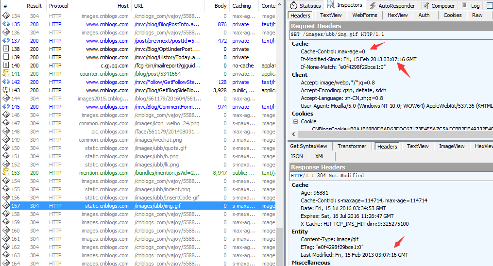Select the response JSON tab
Screen dimensions: 493x266
(x=296, y=156)
